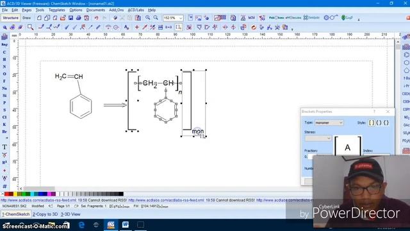The width and height of the screenshot is (410, 231).
Task: Select the R-group R1 tool
Action: pos(4,162)
